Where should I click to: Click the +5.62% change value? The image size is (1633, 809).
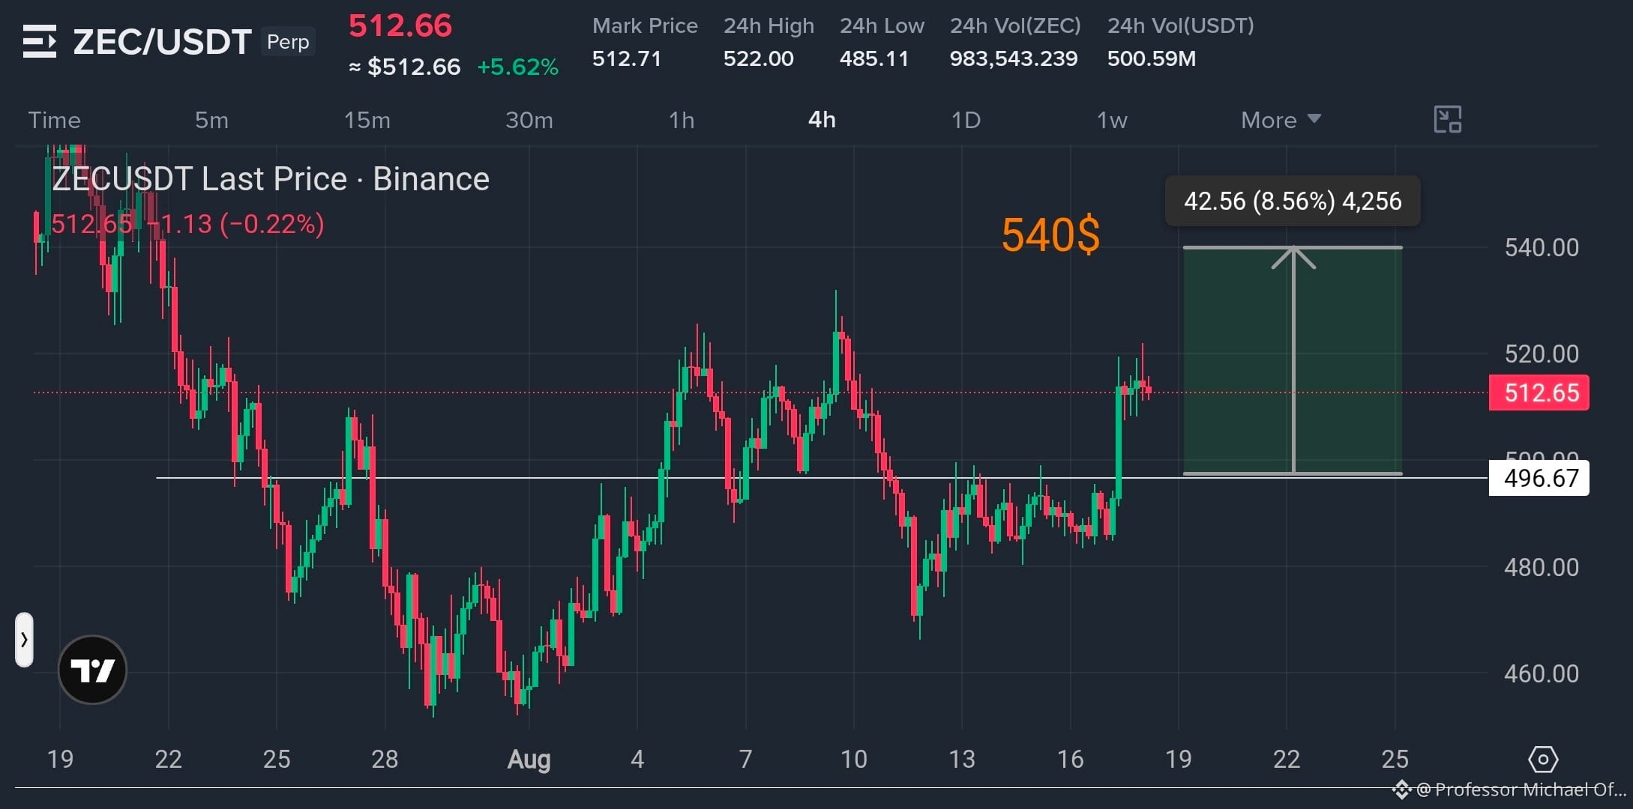click(x=518, y=67)
